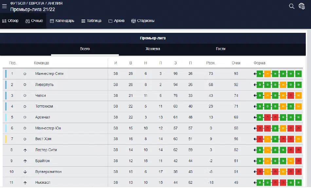Open the Архив tab
This screenshot has height=188, width=311.
click(117, 21)
